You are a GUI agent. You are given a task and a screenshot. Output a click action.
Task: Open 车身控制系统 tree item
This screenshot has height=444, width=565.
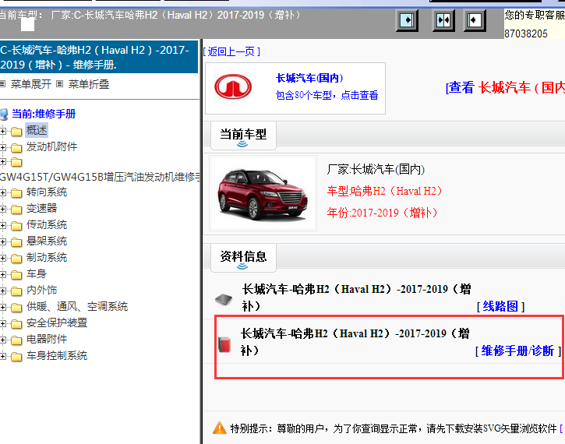[x=57, y=356]
